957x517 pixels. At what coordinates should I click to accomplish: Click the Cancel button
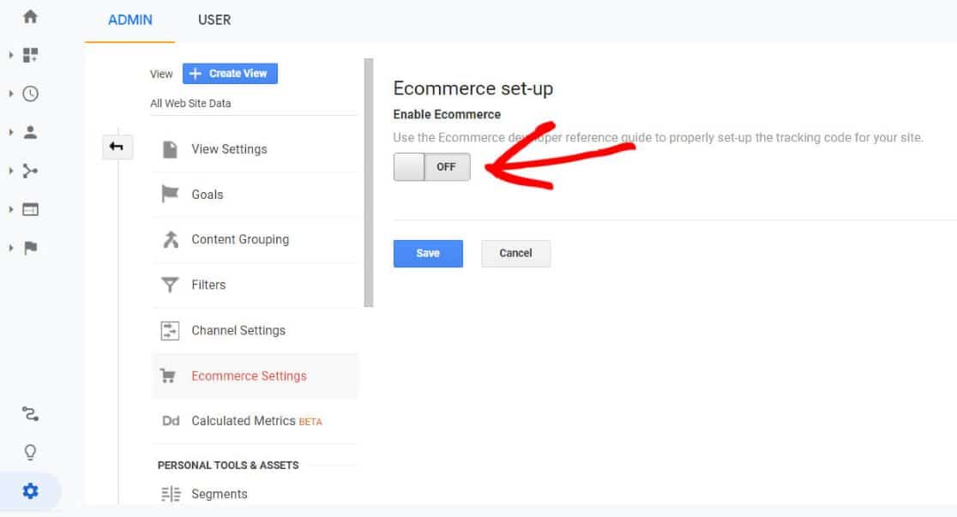click(515, 253)
